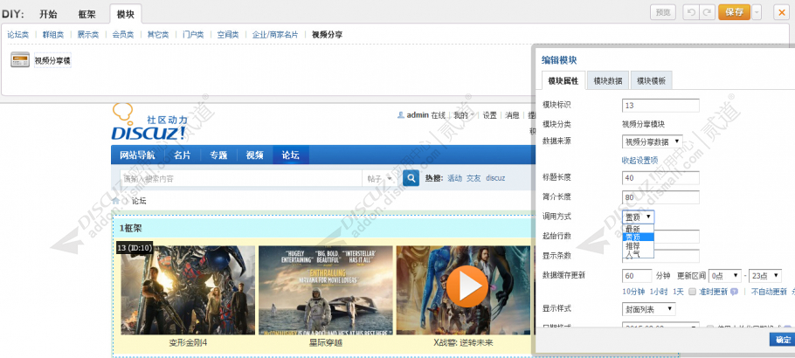Click the 收起设置项 link

(639, 161)
